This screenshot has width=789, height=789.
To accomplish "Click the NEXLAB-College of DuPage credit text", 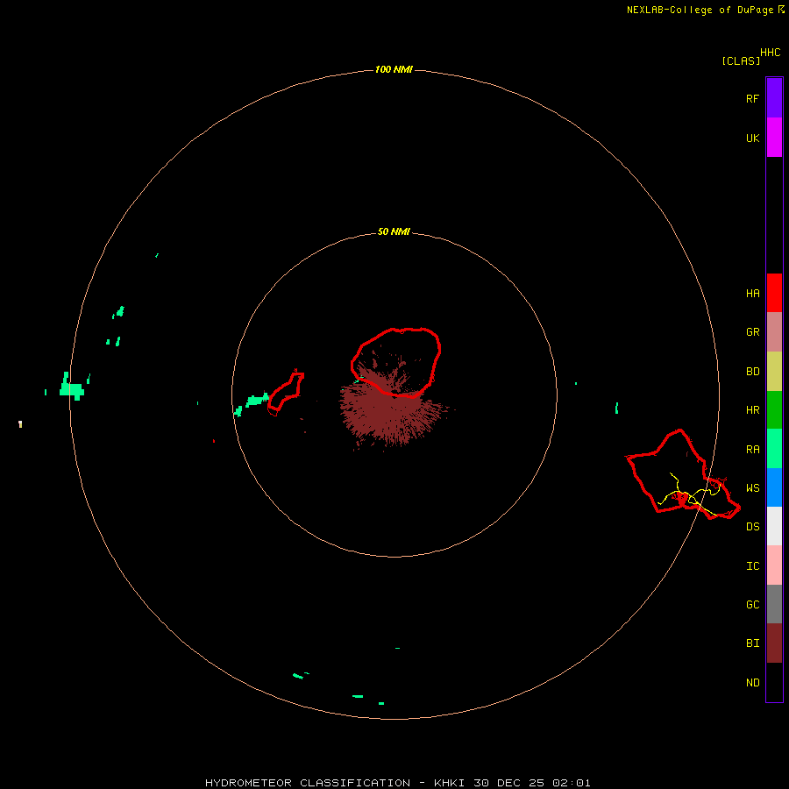I will [x=706, y=10].
